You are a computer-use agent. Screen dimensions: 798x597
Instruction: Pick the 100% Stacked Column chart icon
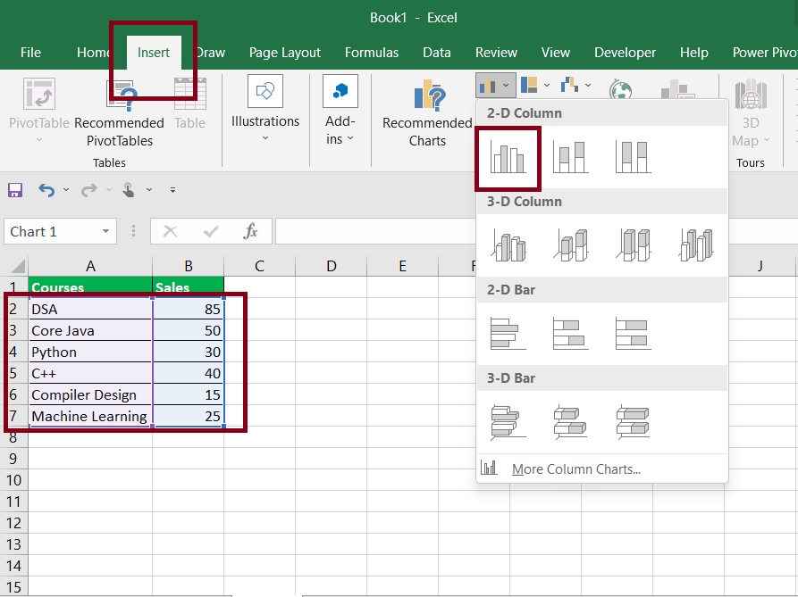tap(633, 158)
